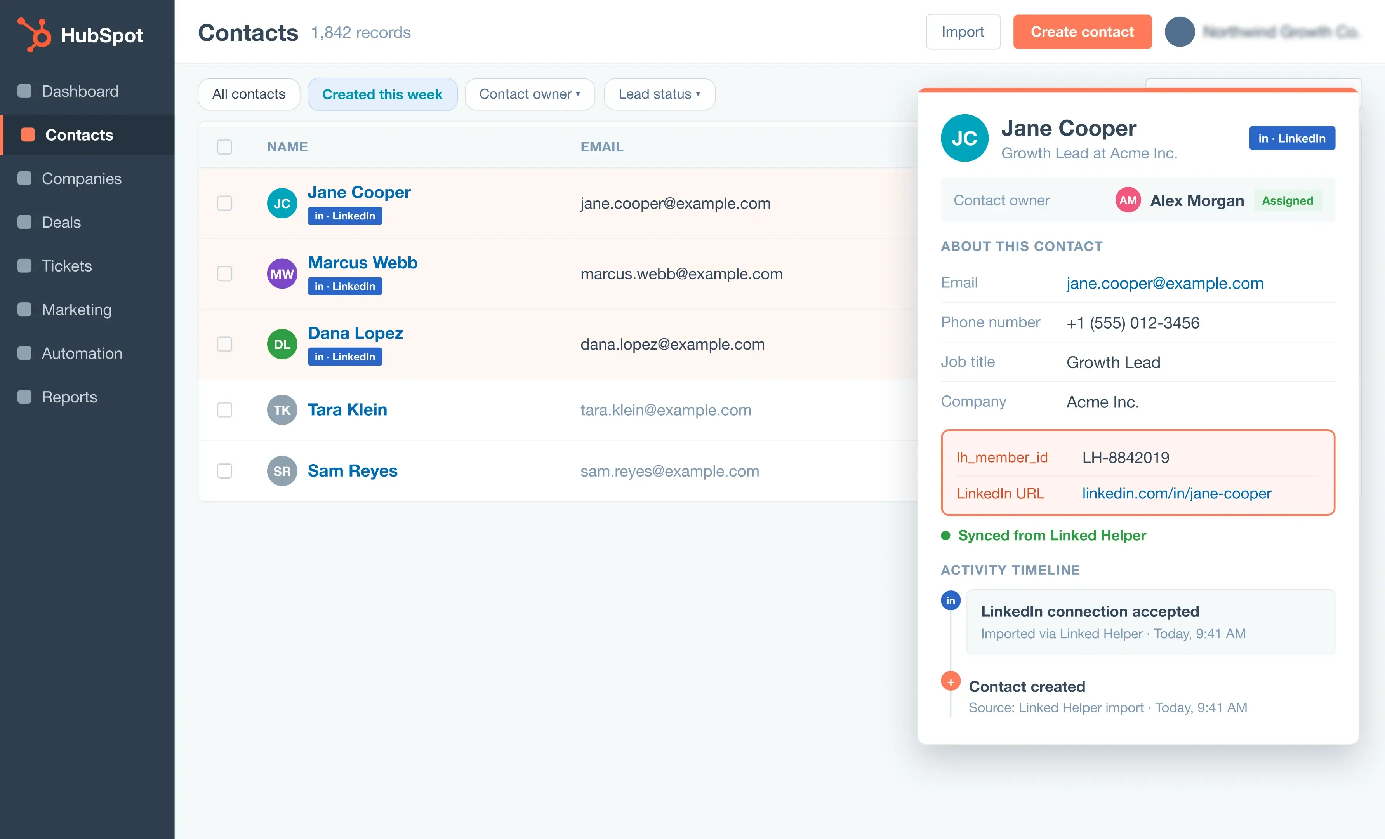Screen dimensions: 1385x839
Task: Click Company value Acme Inc.
Action: tap(1102, 402)
